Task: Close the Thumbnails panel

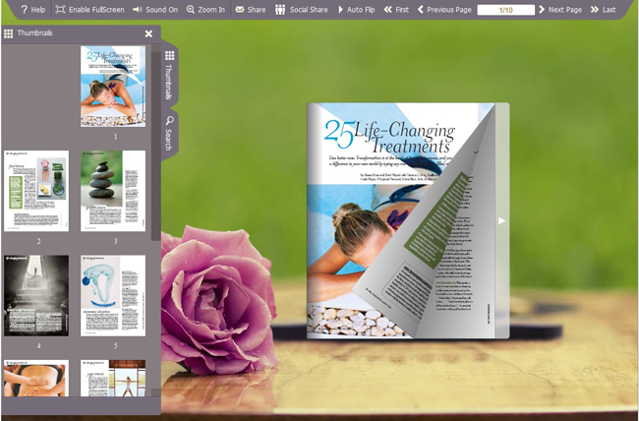Action: tap(148, 33)
